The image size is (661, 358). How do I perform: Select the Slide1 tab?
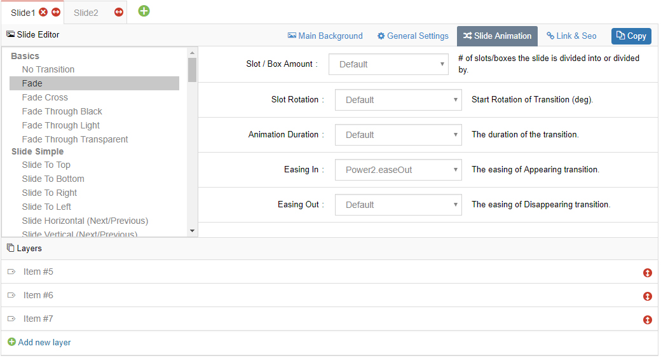pyautogui.click(x=23, y=13)
